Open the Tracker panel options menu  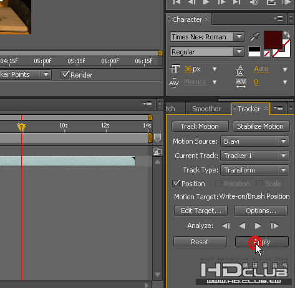pyautogui.click(x=278, y=108)
